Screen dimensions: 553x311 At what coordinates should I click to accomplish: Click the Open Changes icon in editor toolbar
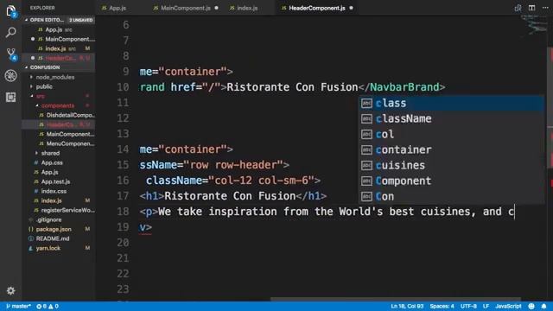coord(518,8)
